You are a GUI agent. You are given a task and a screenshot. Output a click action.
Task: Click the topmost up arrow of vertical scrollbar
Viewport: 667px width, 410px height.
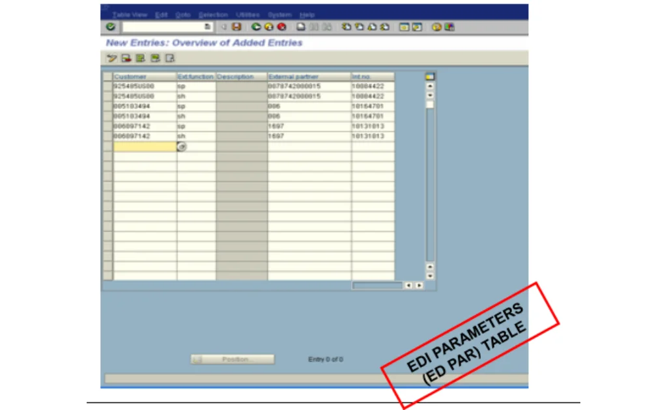(x=430, y=86)
